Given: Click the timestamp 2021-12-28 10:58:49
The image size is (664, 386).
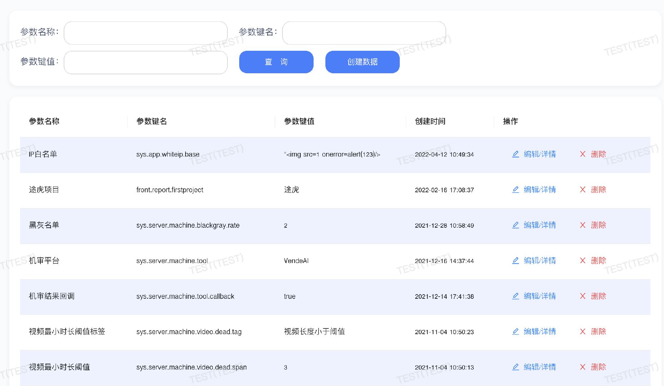Looking at the screenshot, I should [444, 226].
